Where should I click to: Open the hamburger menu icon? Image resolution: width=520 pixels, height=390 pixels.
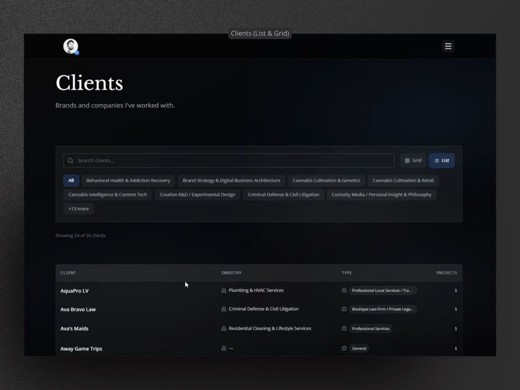(x=448, y=46)
